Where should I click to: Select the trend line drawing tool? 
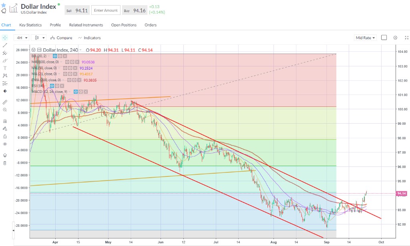5,45
